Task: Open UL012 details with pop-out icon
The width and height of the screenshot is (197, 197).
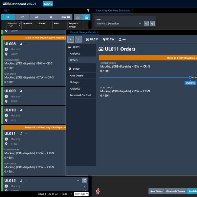Action: (85, 181)
